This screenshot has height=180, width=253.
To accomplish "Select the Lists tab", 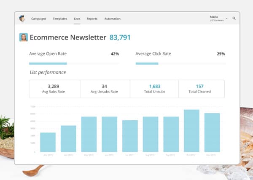I will [77, 19].
